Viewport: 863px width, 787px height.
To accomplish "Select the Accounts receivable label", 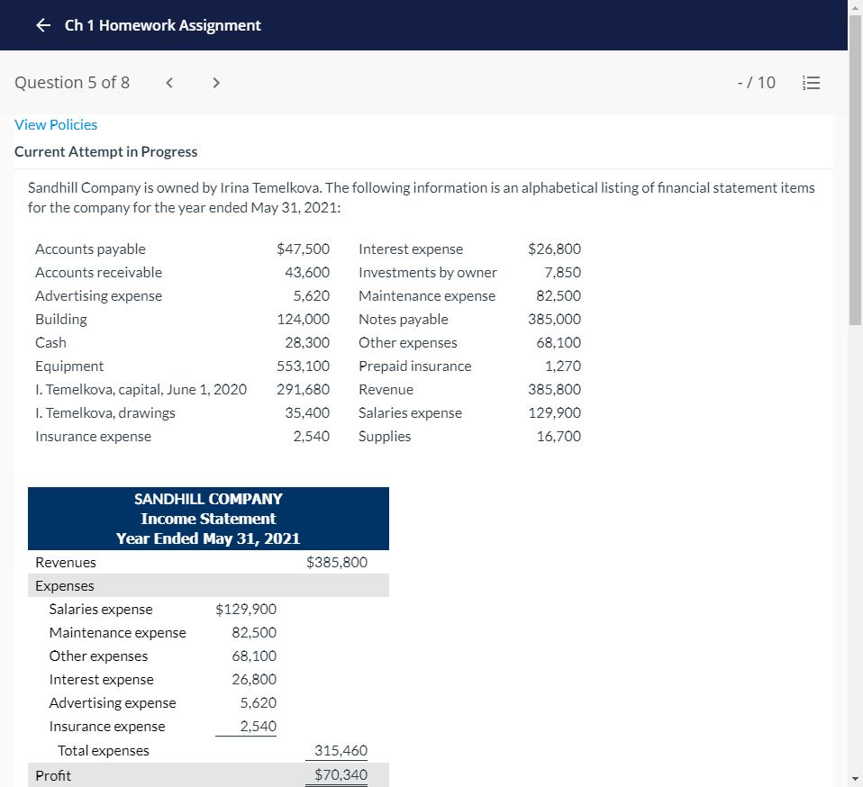I will click(98, 273).
